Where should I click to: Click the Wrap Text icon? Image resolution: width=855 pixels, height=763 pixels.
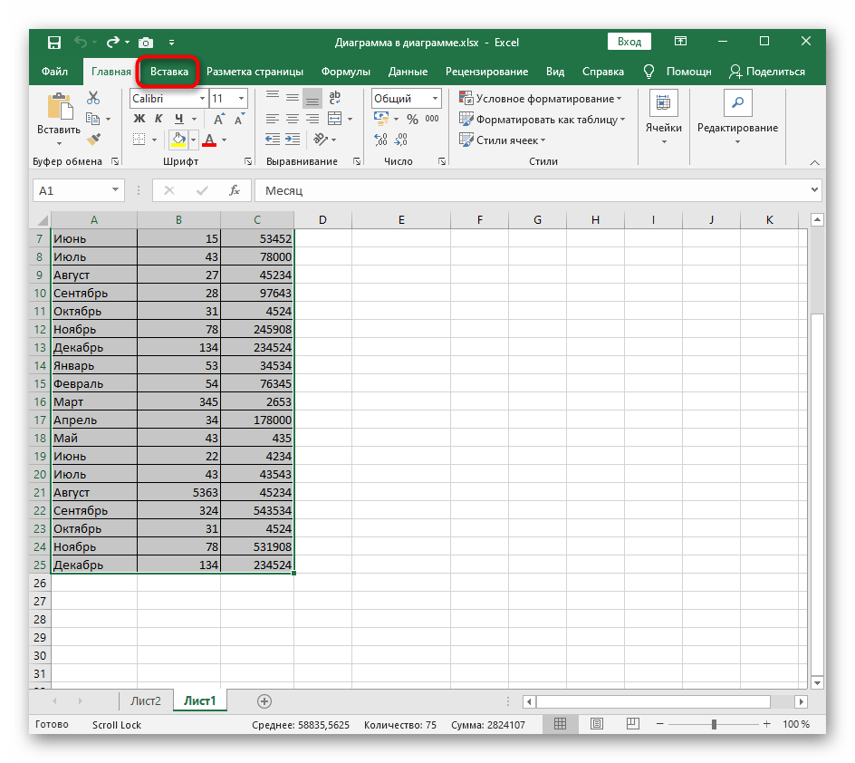(x=335, y=98)
